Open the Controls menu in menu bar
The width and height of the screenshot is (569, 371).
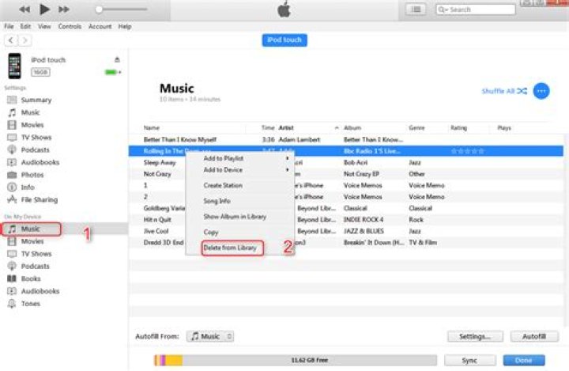tap(70, 26)
